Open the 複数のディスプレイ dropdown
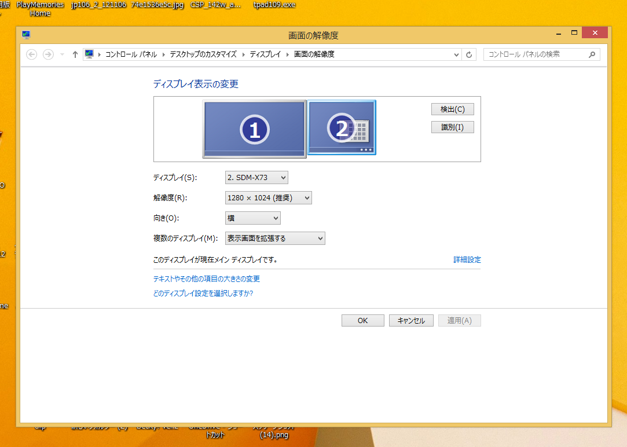 point(275,238)
